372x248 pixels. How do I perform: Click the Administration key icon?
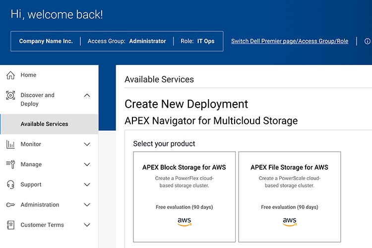pos(10,205)
